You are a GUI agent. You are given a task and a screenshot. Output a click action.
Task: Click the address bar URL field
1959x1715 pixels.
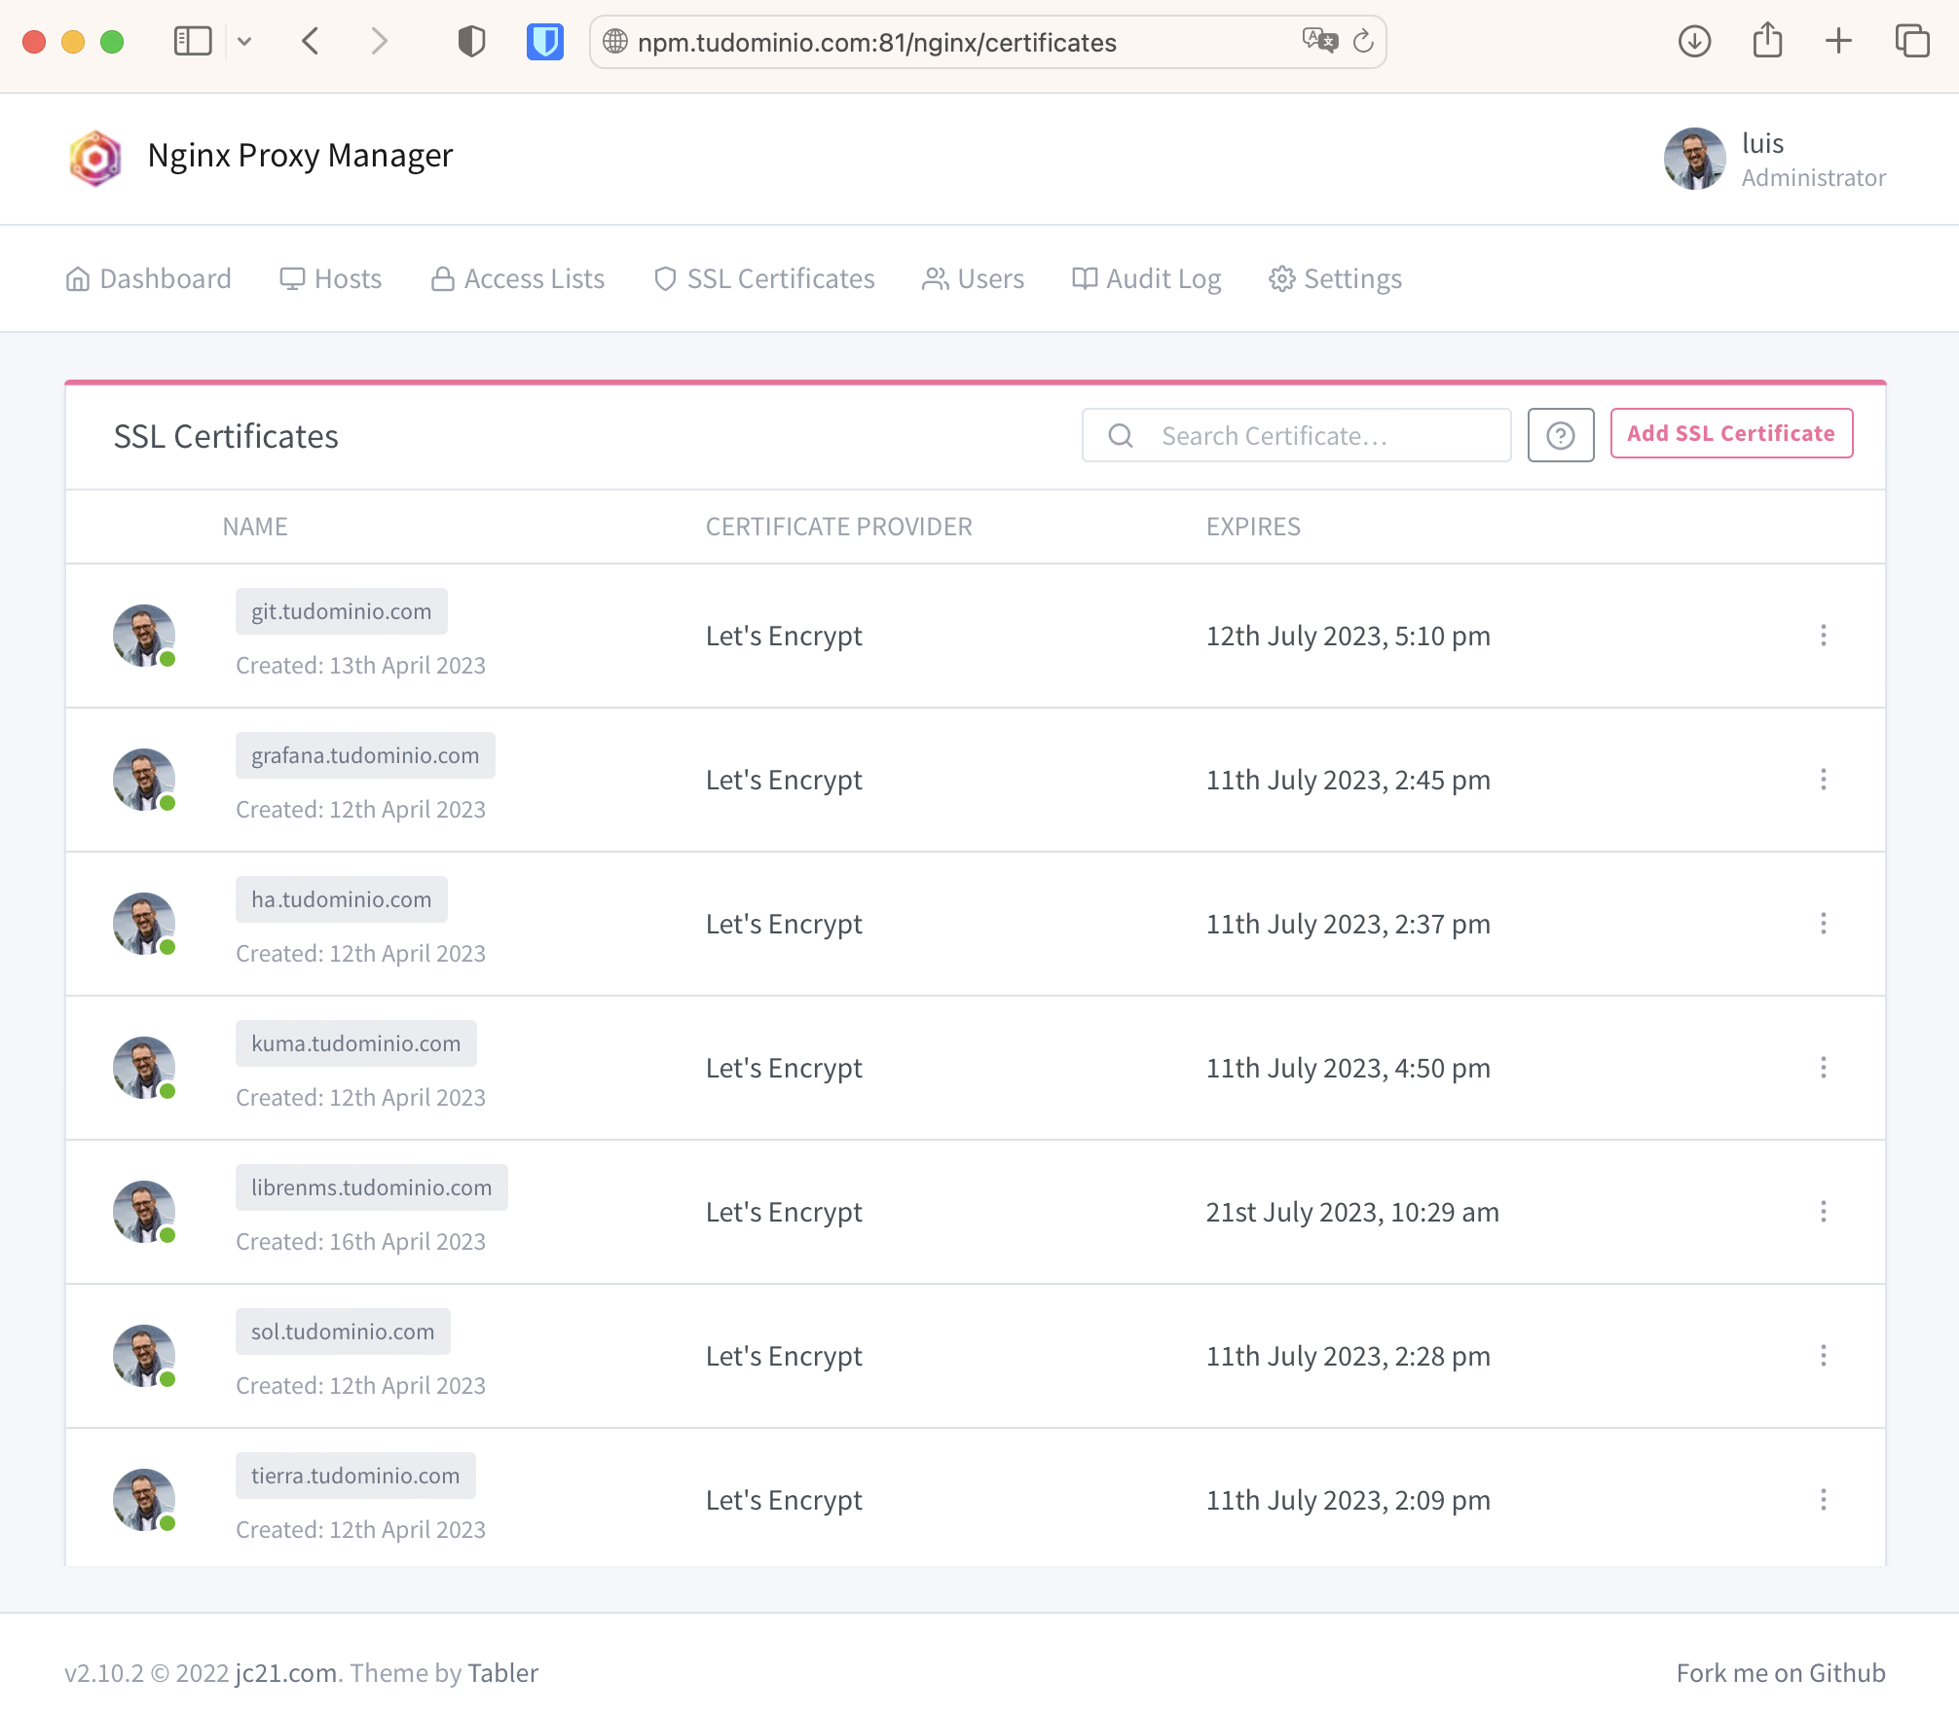[x=987, y=42]
